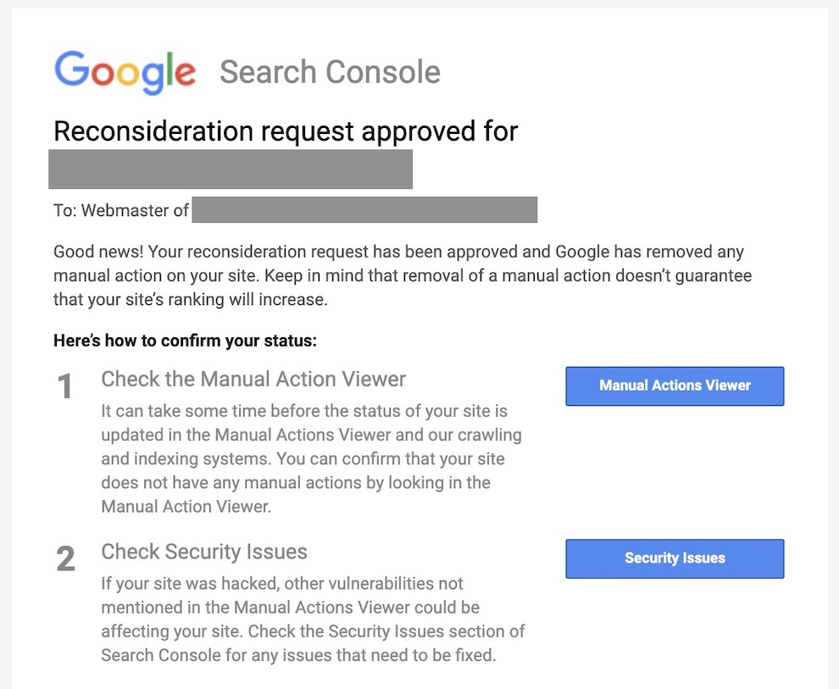Click the step number 1 icon
839x689 pixels.
[65, 387]
